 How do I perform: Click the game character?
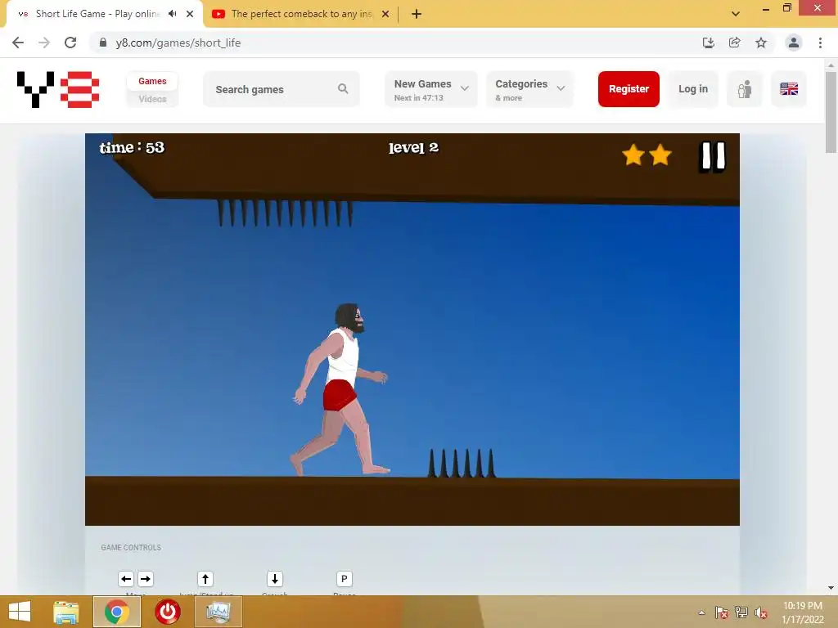(341, 389)
